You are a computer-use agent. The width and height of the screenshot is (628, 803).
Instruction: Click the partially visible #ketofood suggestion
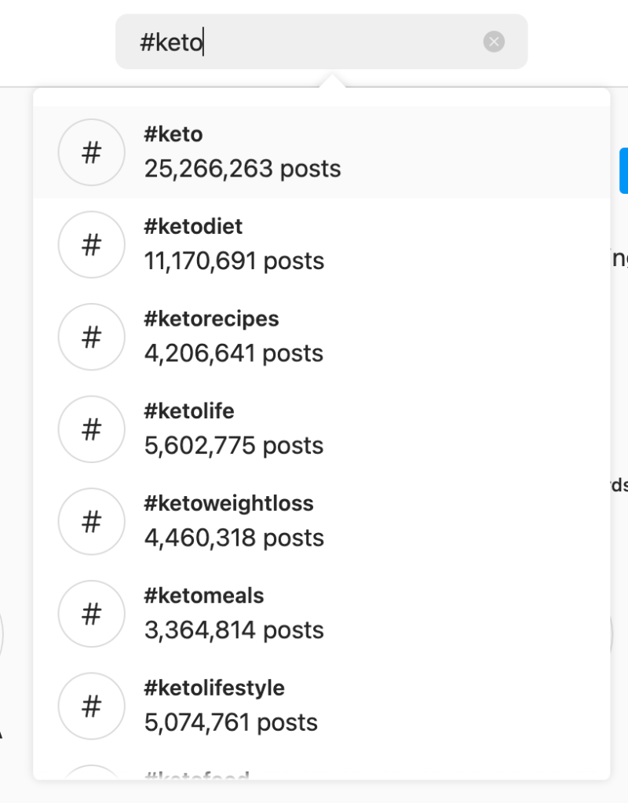point(197,776)
